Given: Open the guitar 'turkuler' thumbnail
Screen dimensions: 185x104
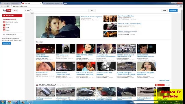Looking at the screenshot, I should pyautogui.click(x=110, y=34).
